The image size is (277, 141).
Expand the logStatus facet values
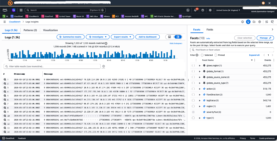coord(200,100)
